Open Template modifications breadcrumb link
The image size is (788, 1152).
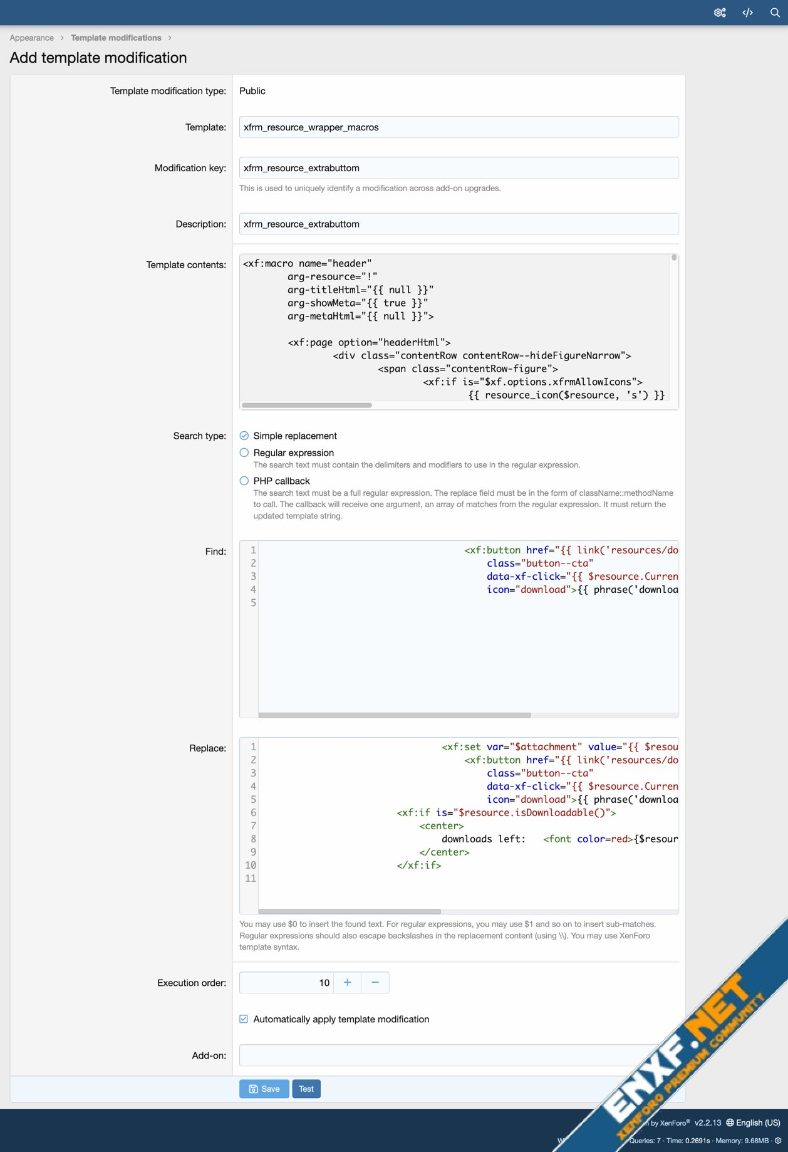click(116, 38)
